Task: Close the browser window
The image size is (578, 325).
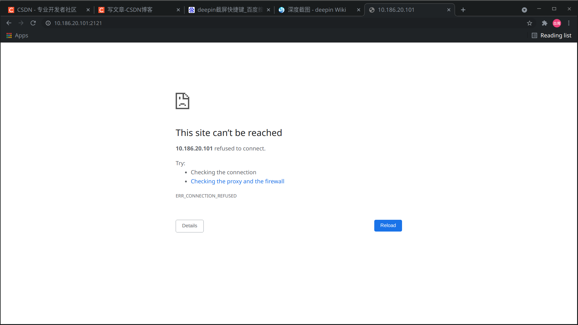Action: 569,9
